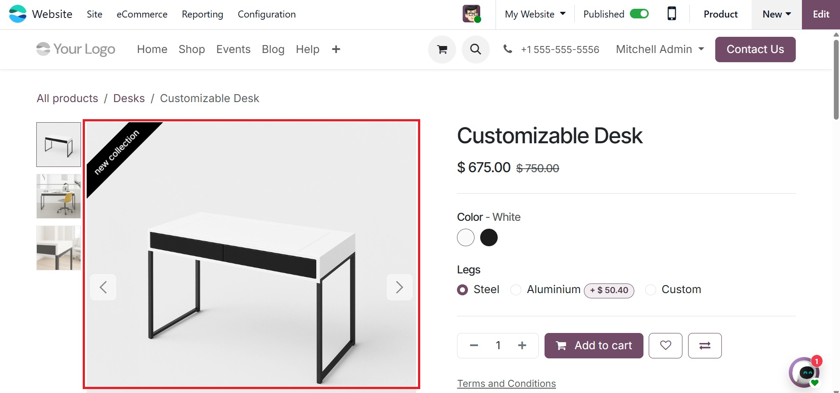This screenshot has width=840, height=393.
Task: Show next product image arrow
Action: pos(399,287)
